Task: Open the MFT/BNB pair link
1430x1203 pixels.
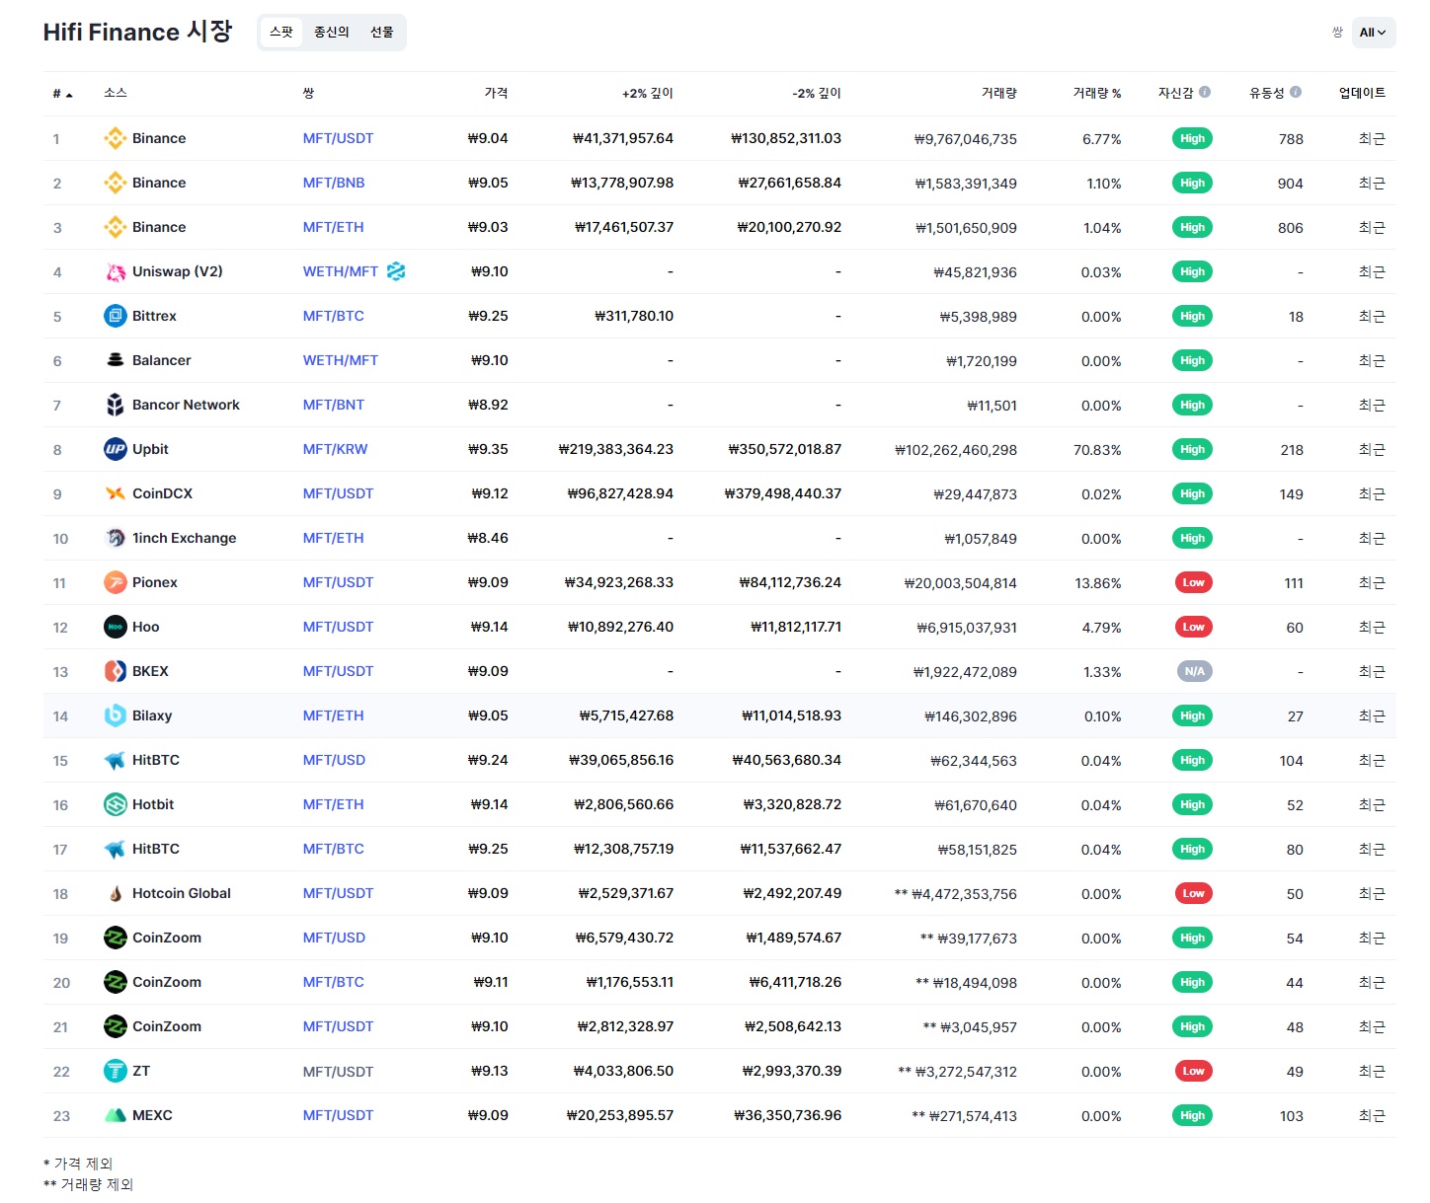Action: (334, 183)
